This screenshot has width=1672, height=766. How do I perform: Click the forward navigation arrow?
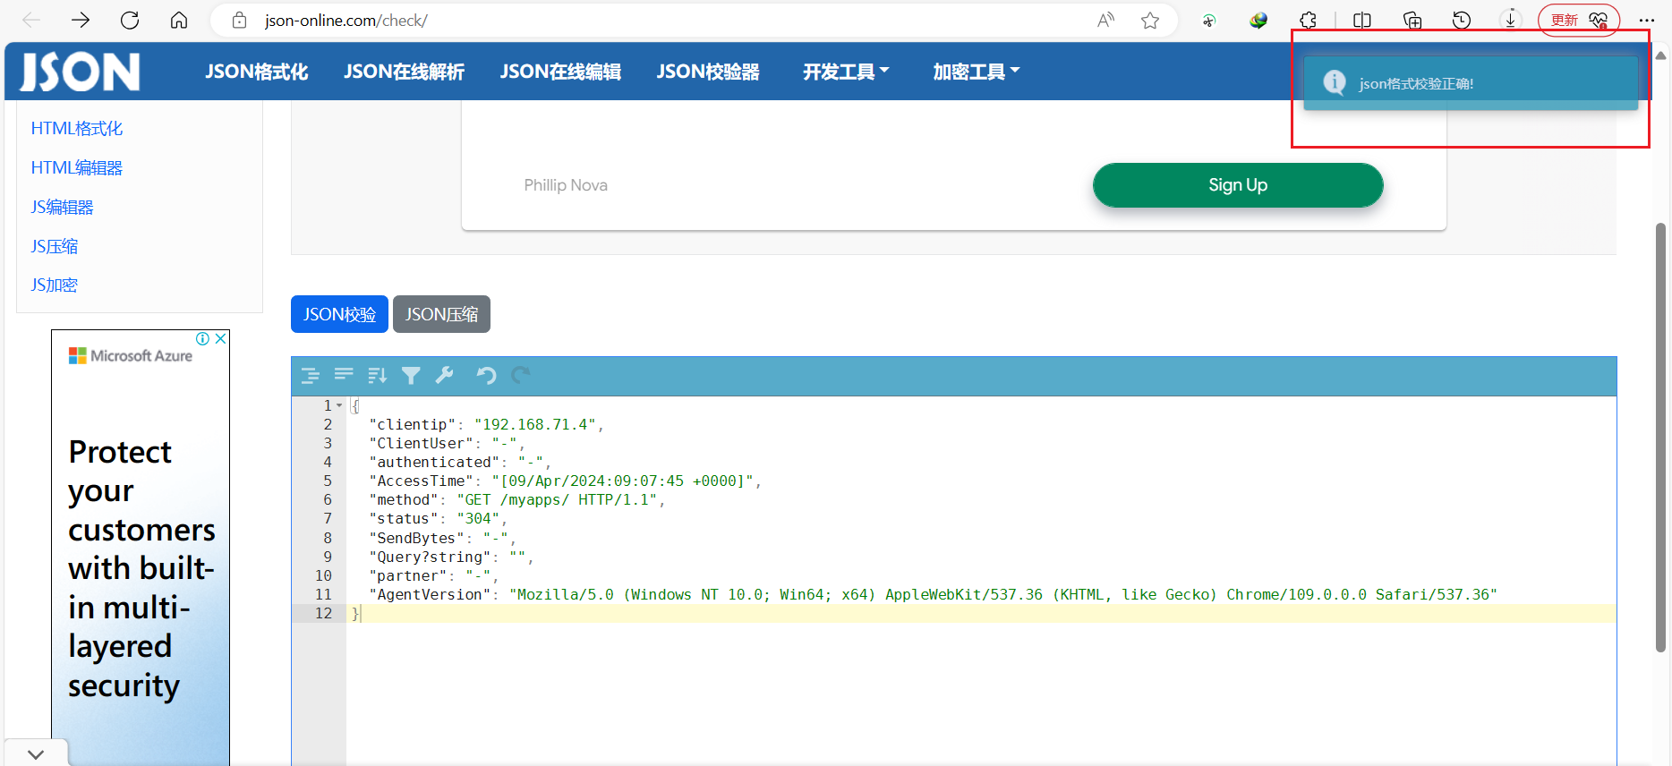click(x=81, y=20)
